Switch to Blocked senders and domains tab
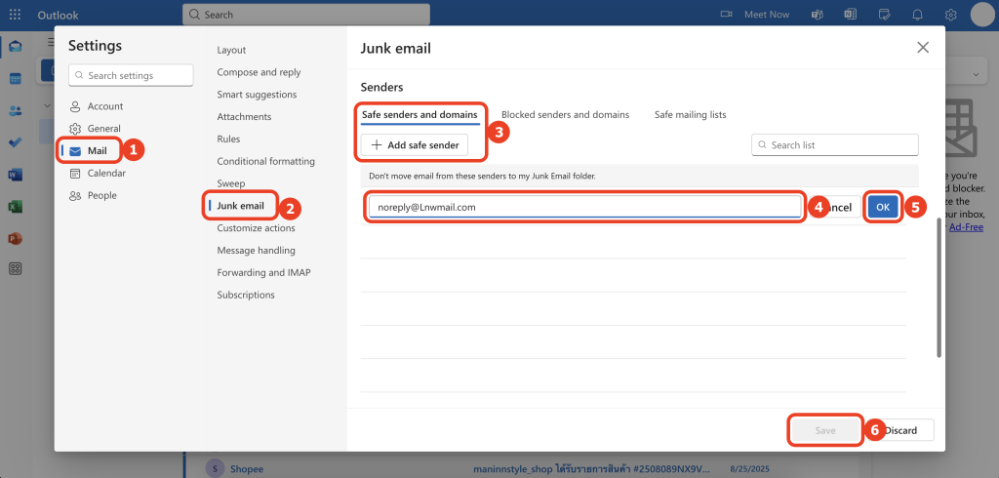999x478 pixels. (x=565, y=114)
